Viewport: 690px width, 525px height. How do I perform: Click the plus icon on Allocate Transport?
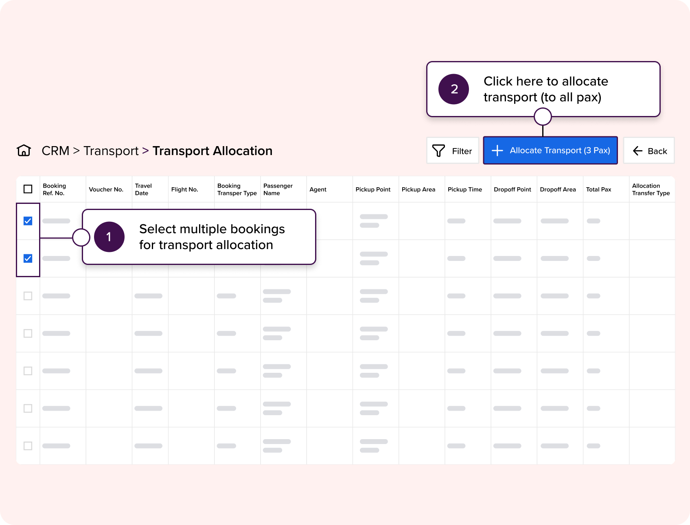497,151
